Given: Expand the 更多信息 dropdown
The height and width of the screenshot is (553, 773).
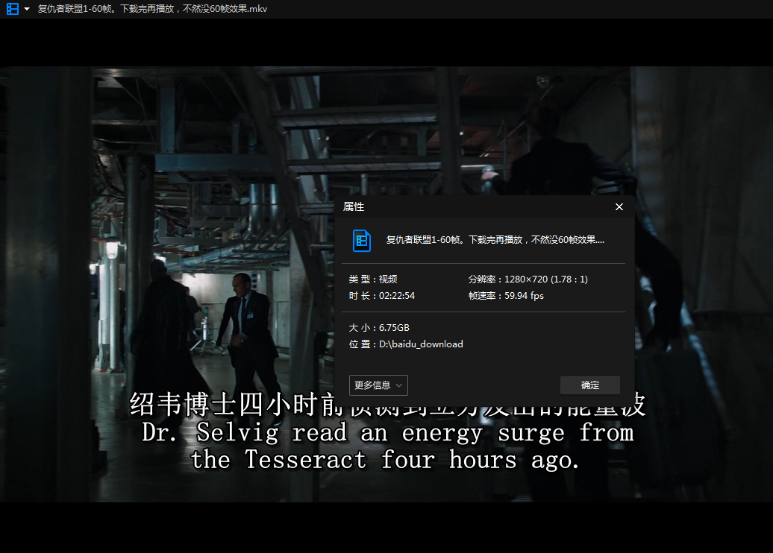Looking at the screenshot, I should point(378,385).
